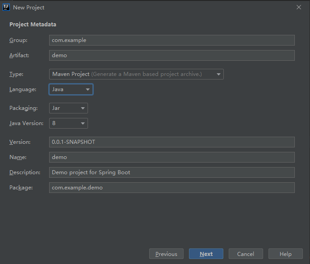Cancel the project creation
Viewport: 310px width, 264px height.
click(246, 254)
